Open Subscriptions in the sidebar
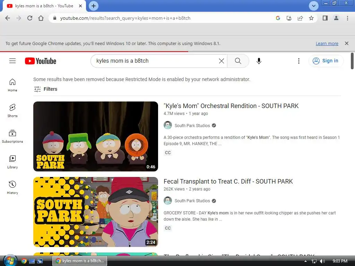Screen dimensions: 355x266 12,136
